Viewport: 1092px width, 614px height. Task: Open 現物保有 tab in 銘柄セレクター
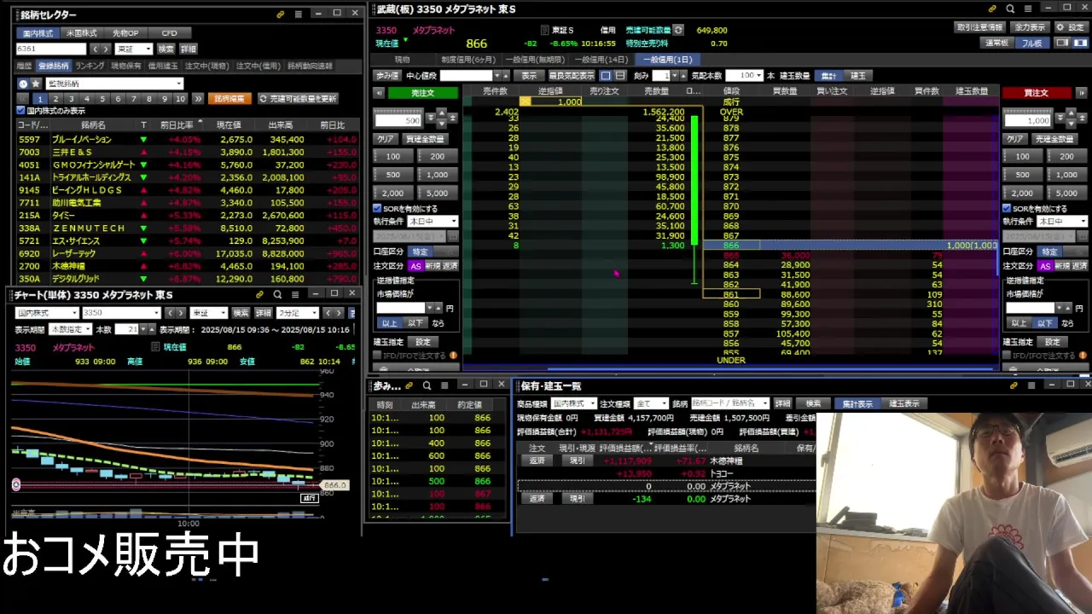click(x=126, y=66)
